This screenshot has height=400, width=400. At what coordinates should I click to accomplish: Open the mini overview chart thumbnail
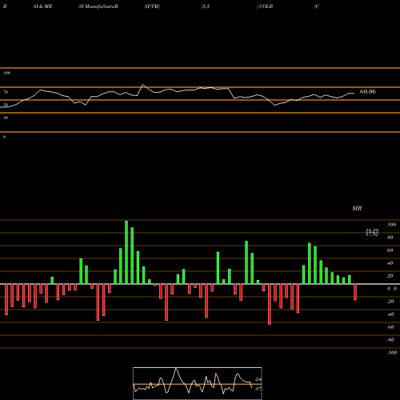coord(198,383)
